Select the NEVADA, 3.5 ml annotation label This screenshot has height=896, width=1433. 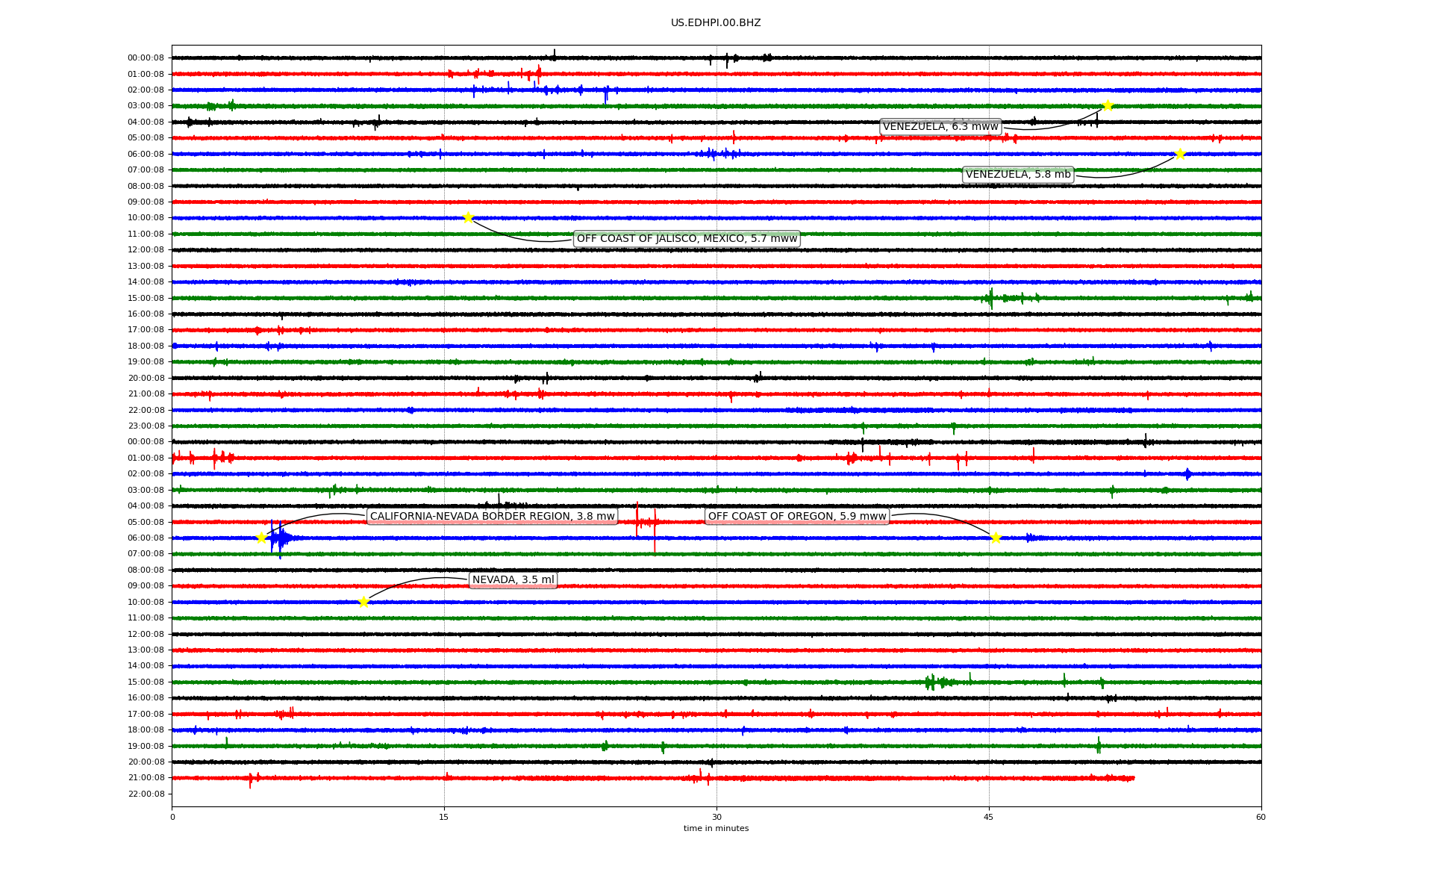click(513, 580)
